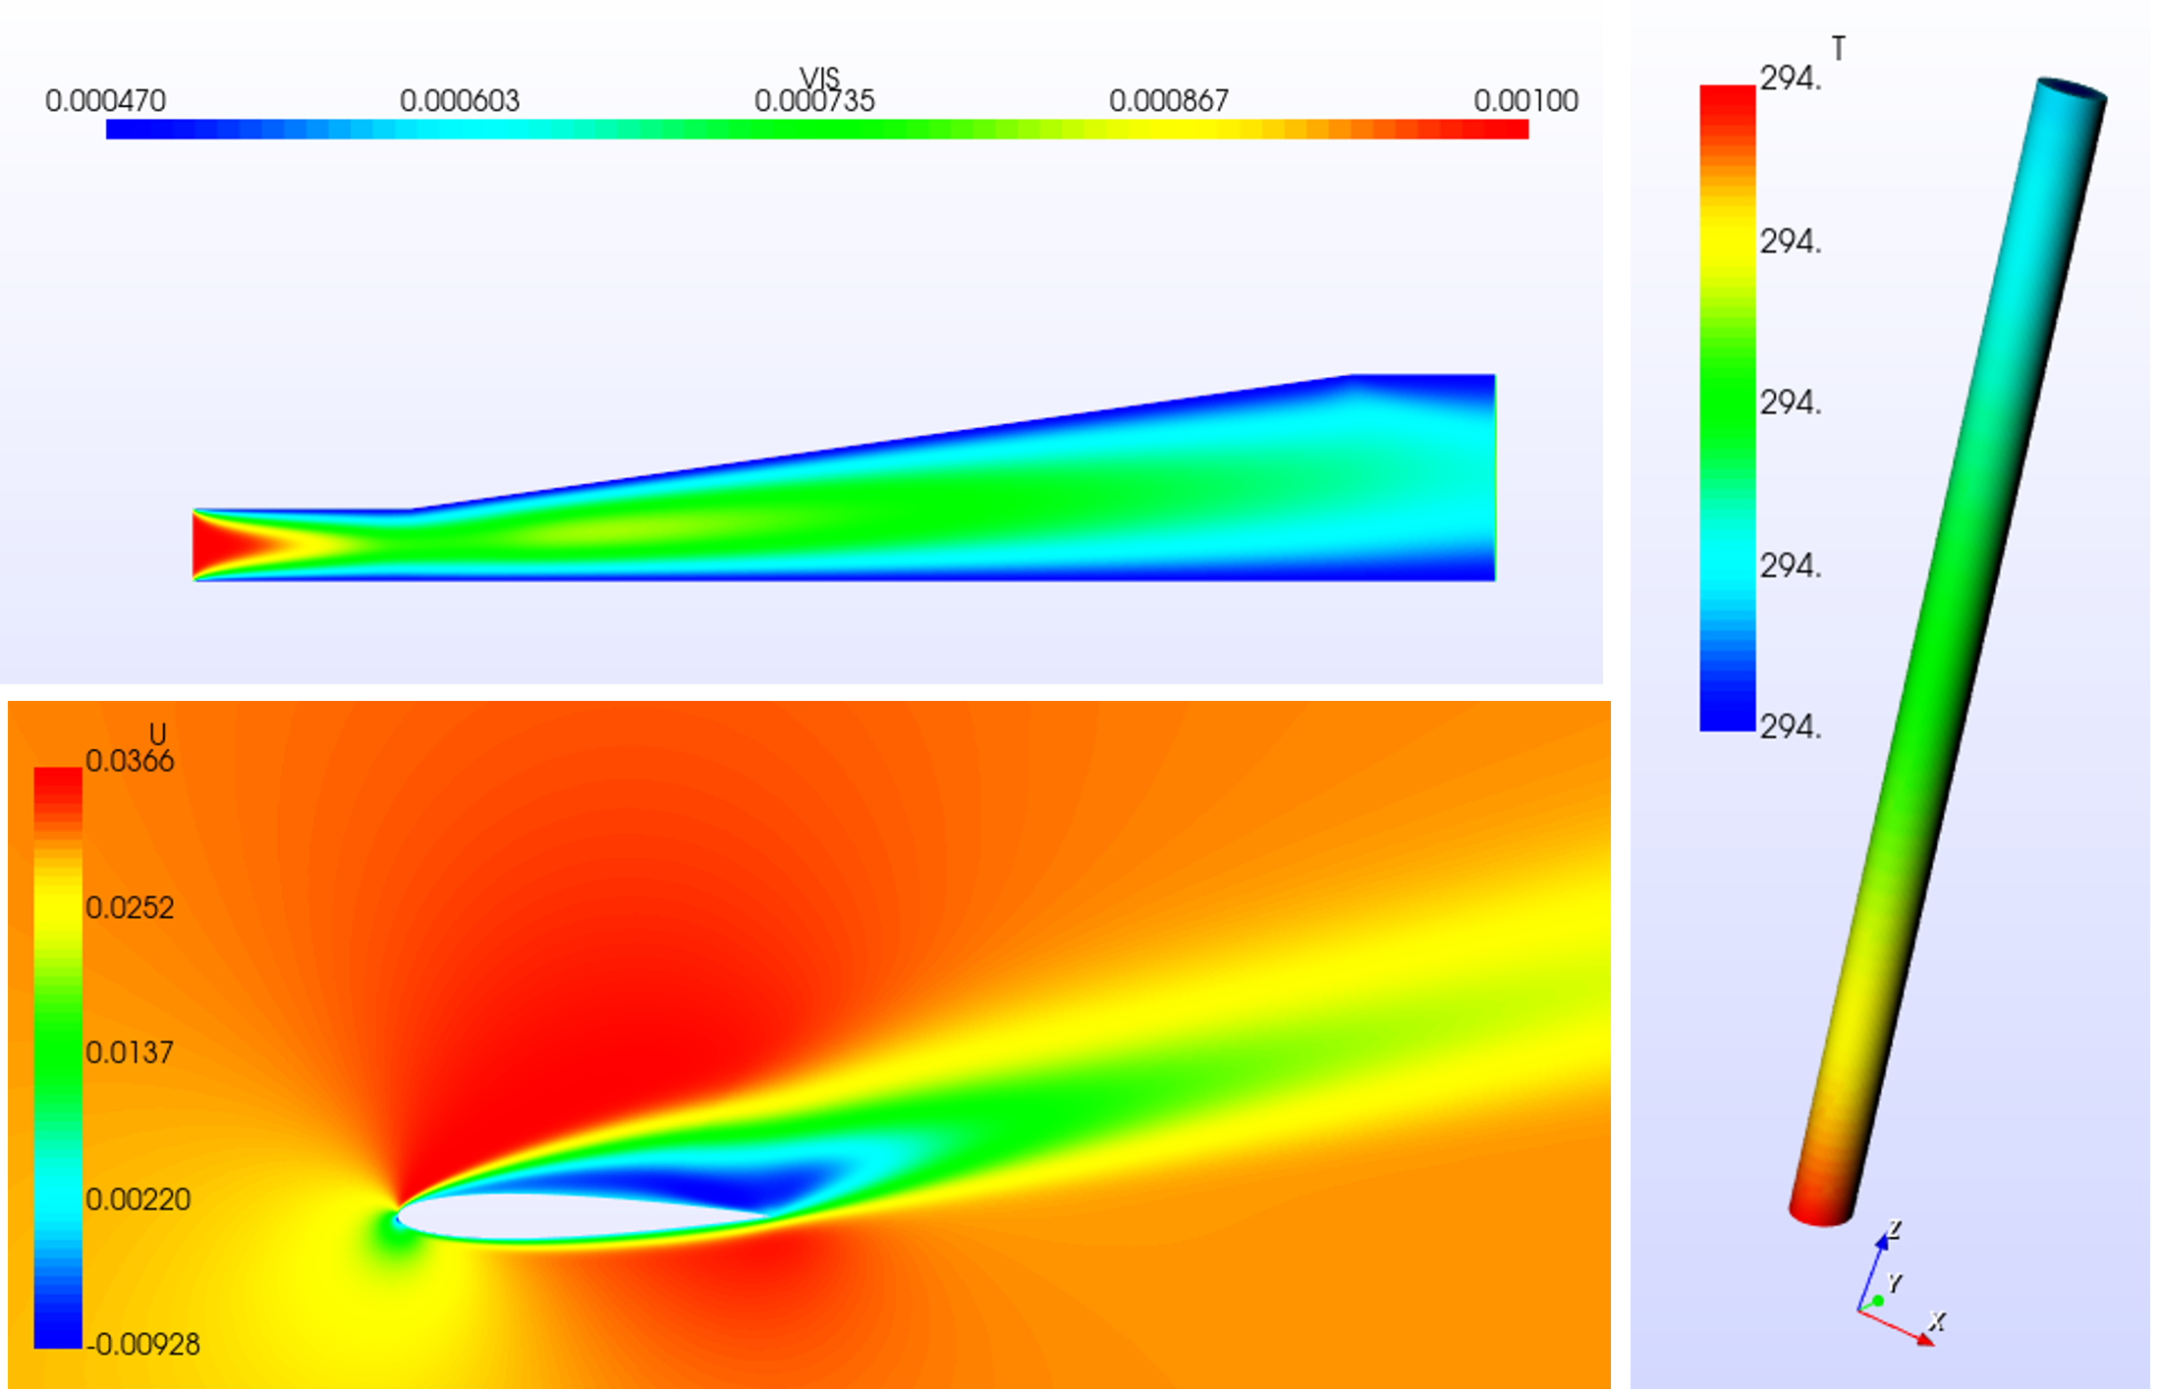
Task: Click the X axis arrow of orientation triad
Action: [1925, 1337]
